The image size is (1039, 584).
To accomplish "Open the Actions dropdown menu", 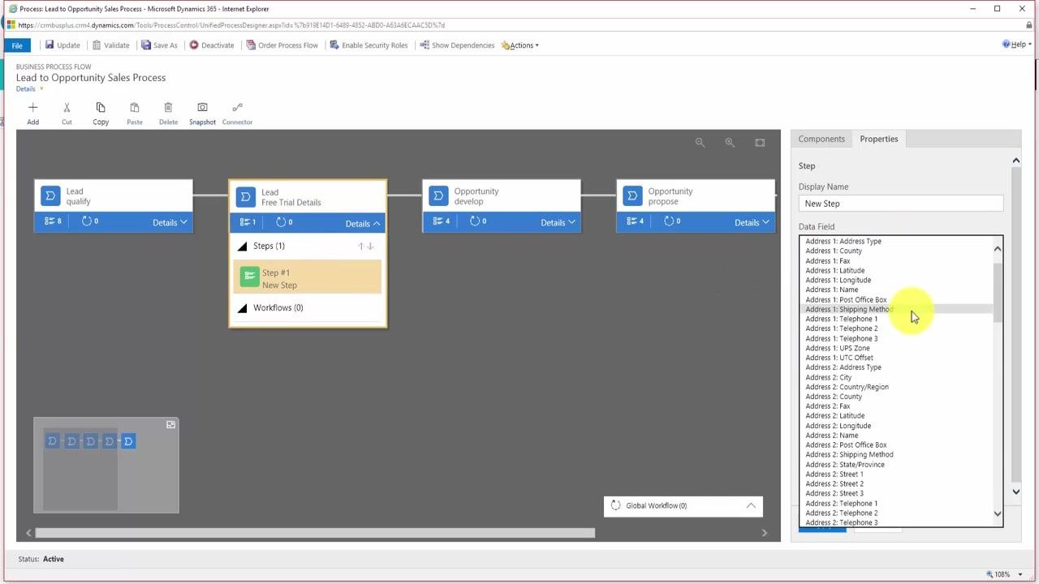I will pyautogui.click(x=520, y=45).
